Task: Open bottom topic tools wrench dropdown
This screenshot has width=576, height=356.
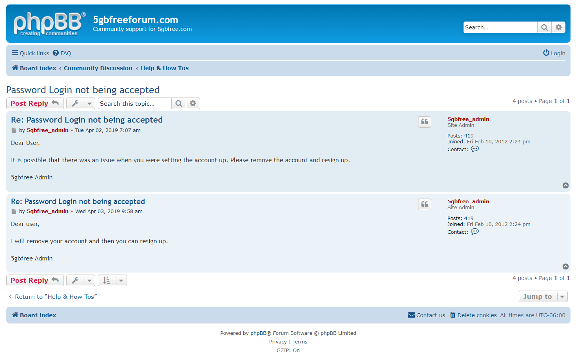Action: coord(81,280)
